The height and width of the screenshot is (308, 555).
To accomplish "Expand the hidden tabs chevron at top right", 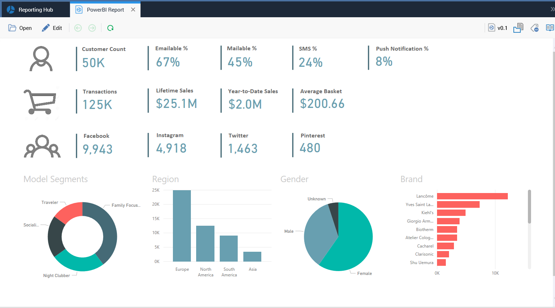I will (552, 9).
